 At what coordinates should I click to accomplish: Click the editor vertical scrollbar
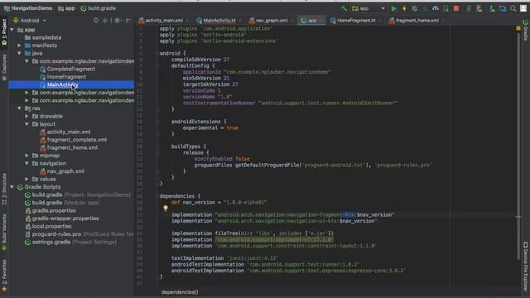click(518, 146)
